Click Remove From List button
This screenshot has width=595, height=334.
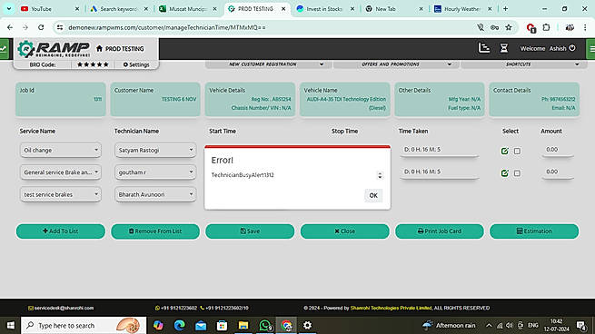tap(155, 231)
